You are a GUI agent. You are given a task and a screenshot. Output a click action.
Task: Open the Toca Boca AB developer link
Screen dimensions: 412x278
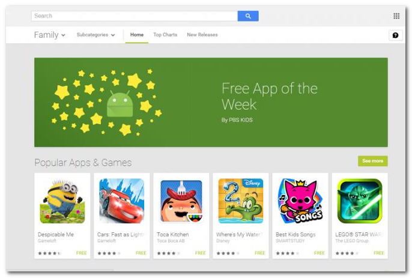pyautogui.click(x=171, y=241)
